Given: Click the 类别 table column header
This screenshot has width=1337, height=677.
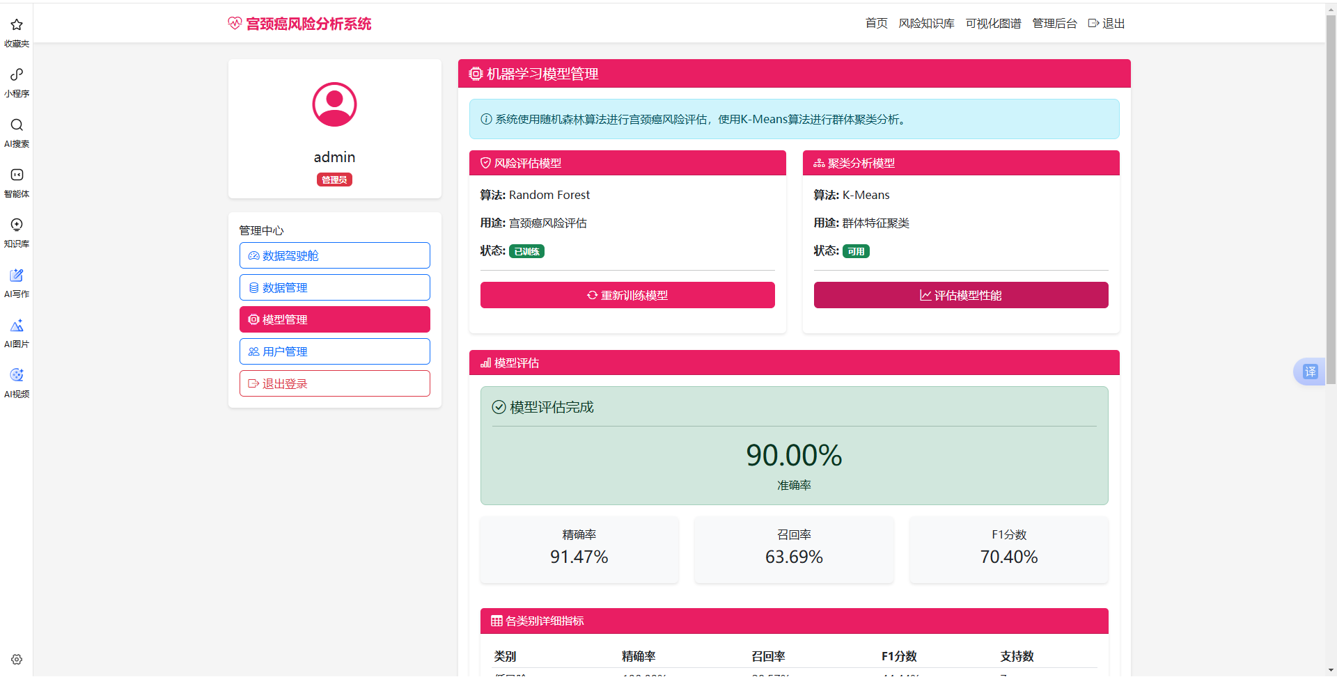Looking at the screenshot, I should click(505, 656).
